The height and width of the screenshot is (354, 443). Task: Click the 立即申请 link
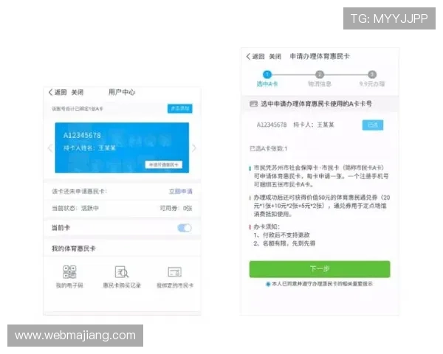(180, 192)
